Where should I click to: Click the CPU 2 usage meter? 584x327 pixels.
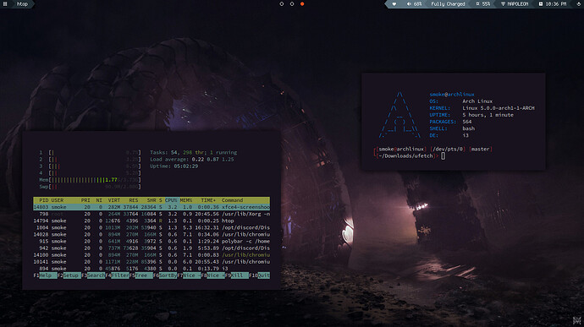tap(90, 159)
